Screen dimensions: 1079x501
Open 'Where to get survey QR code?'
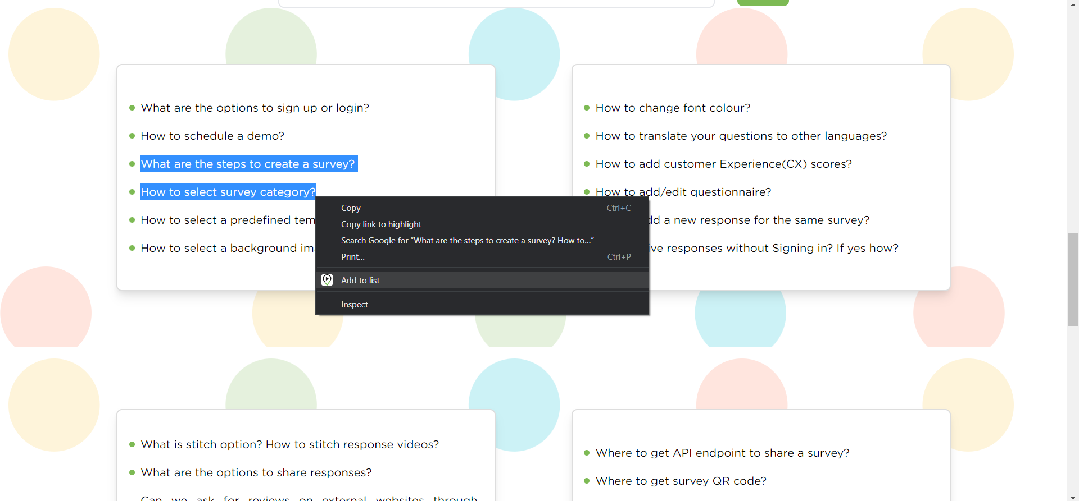pos(681,481)
